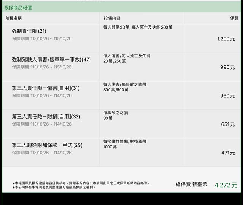
Task: Select 第三人超額附加條款 - 甲式 (29)
Action: pyautogui.click(x=47, y=145)
